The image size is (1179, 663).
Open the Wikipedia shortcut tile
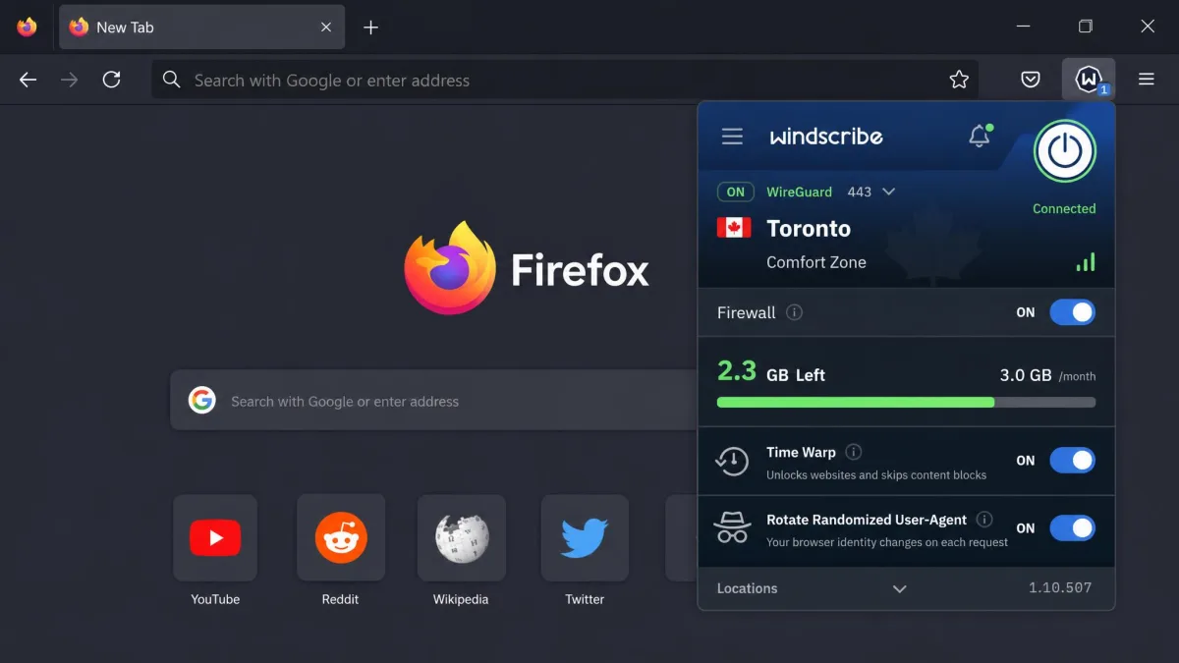pos(462,538)
